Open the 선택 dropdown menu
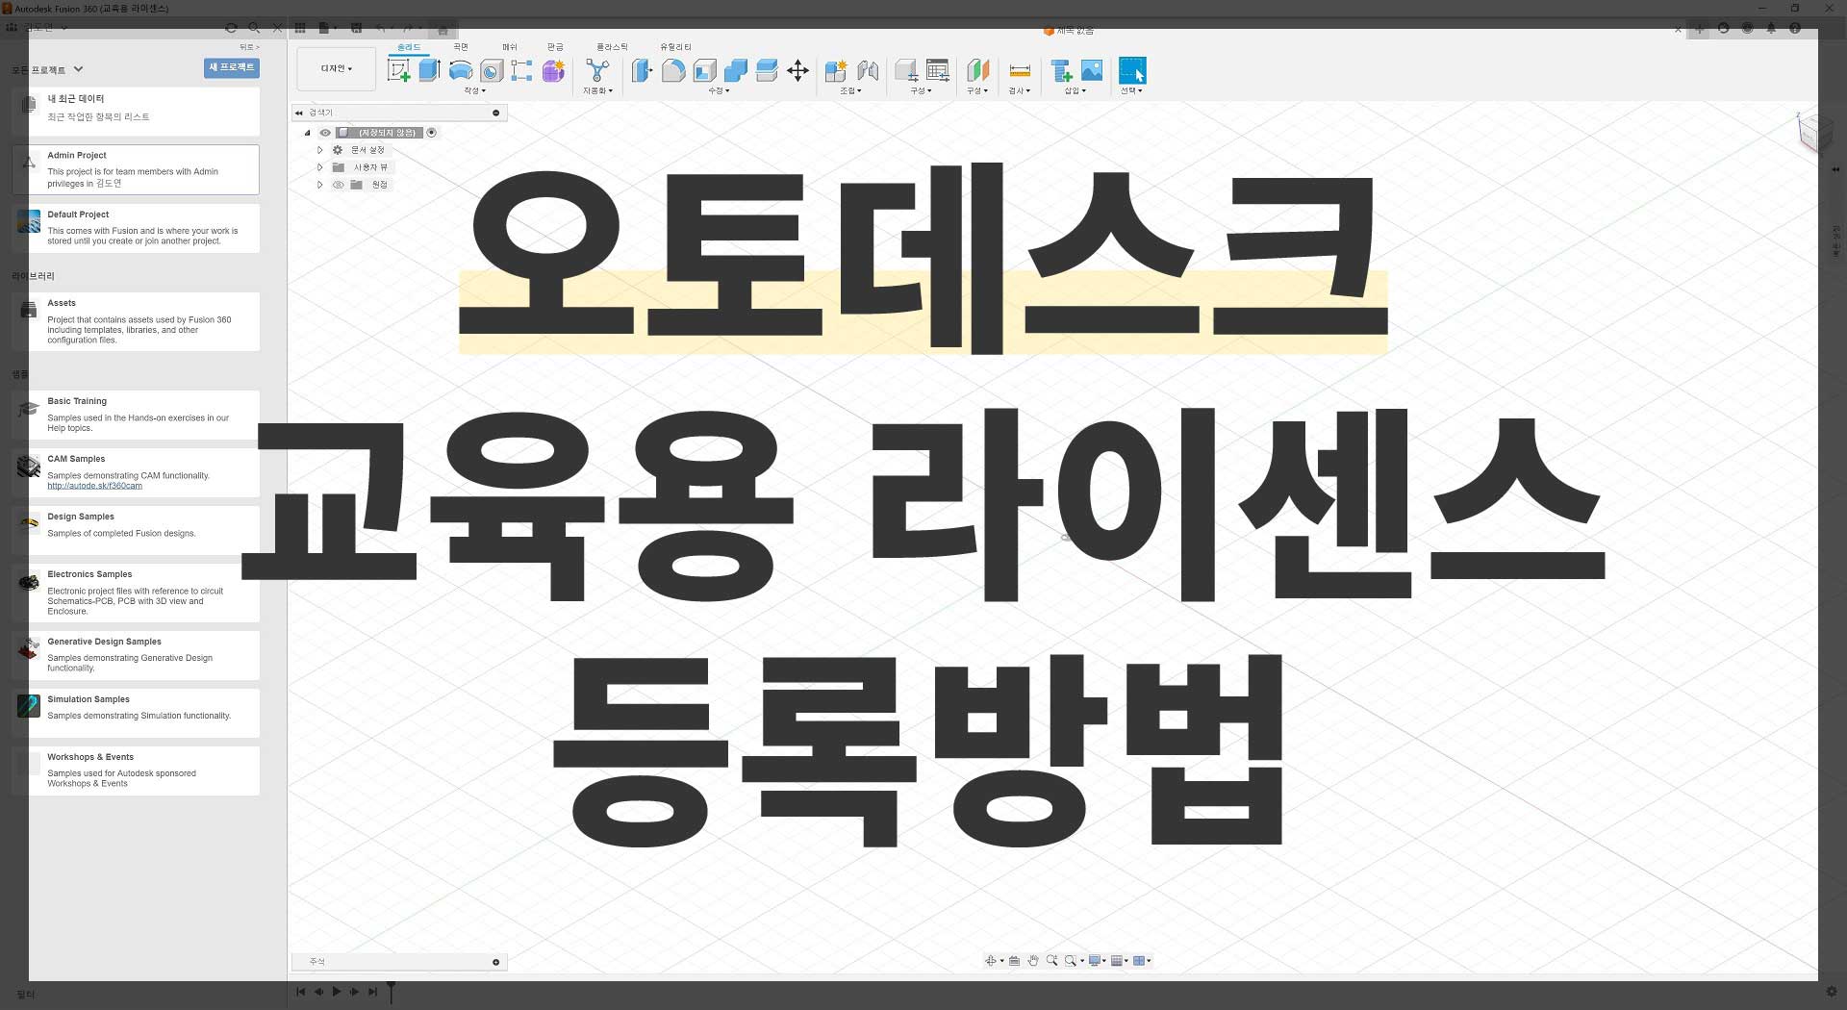This screenshot has height=1010, width=1847. [1131, 90]
